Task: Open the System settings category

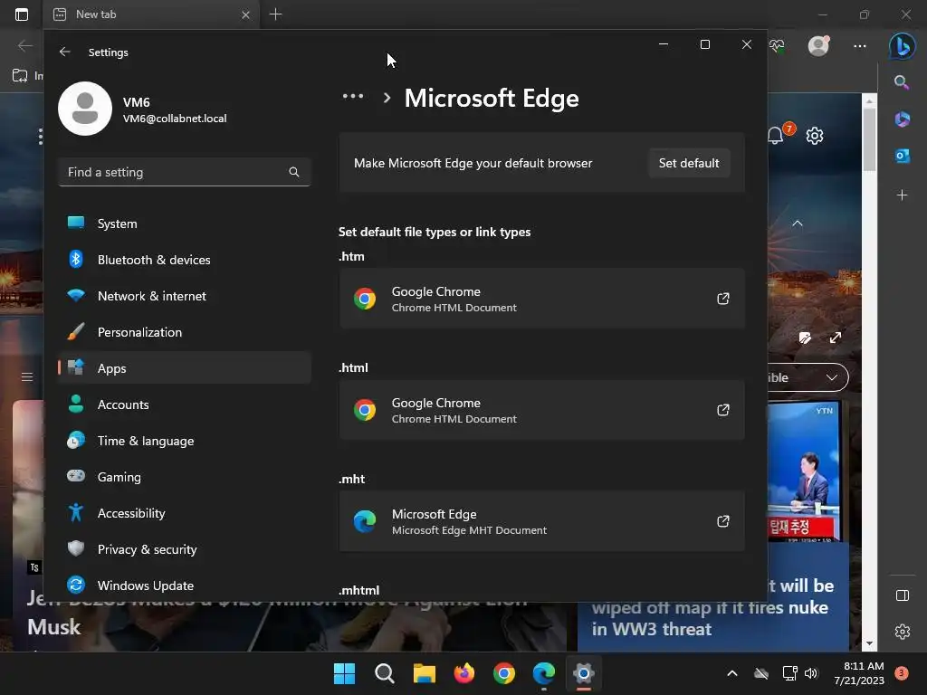Action: [185, 224]
